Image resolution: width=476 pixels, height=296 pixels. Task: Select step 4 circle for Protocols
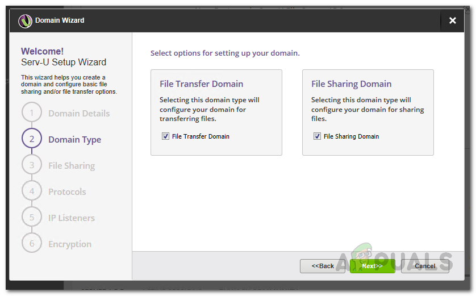(32, 191)
